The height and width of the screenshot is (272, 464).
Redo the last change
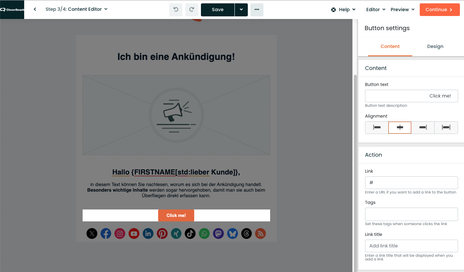coord(192,10)
